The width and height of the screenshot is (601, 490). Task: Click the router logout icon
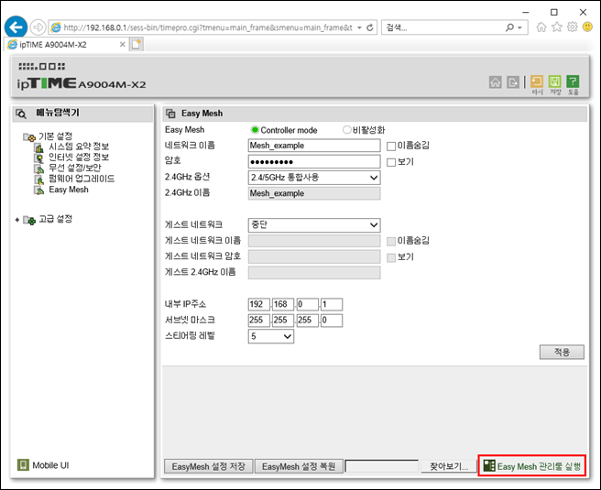tap(513, 82)
